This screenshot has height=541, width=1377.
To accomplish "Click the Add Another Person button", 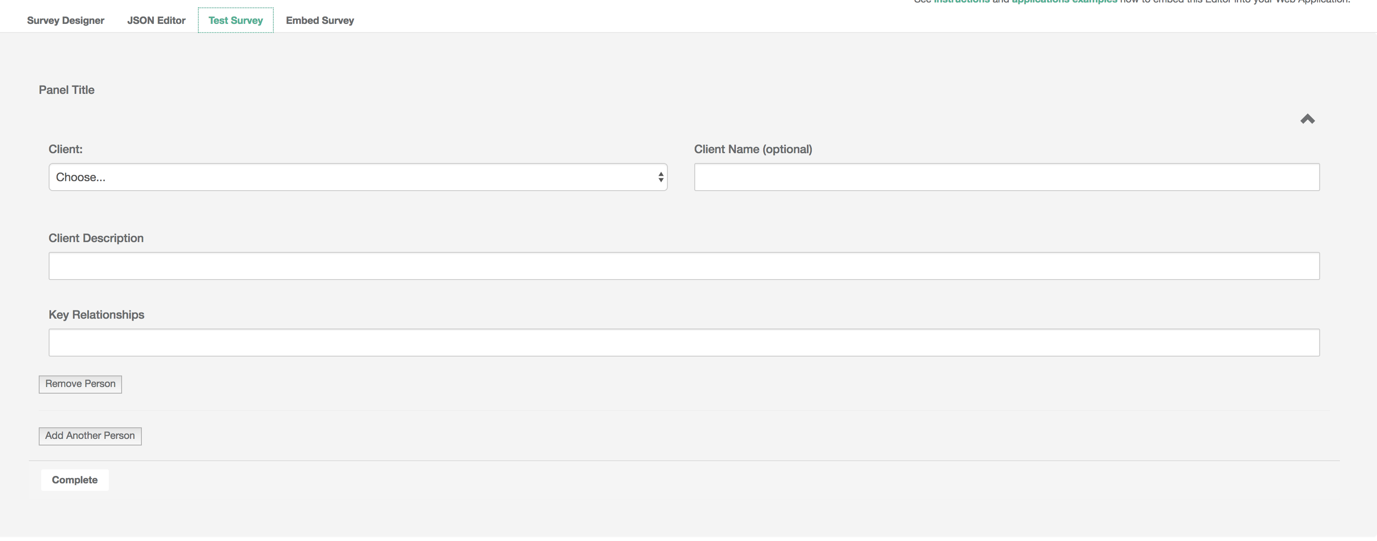I will click(89, 436).
